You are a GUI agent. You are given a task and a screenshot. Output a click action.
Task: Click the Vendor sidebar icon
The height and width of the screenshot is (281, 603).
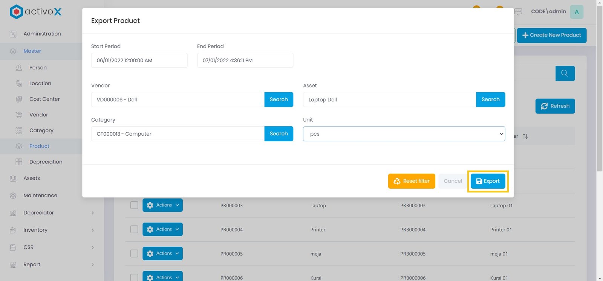19,115
